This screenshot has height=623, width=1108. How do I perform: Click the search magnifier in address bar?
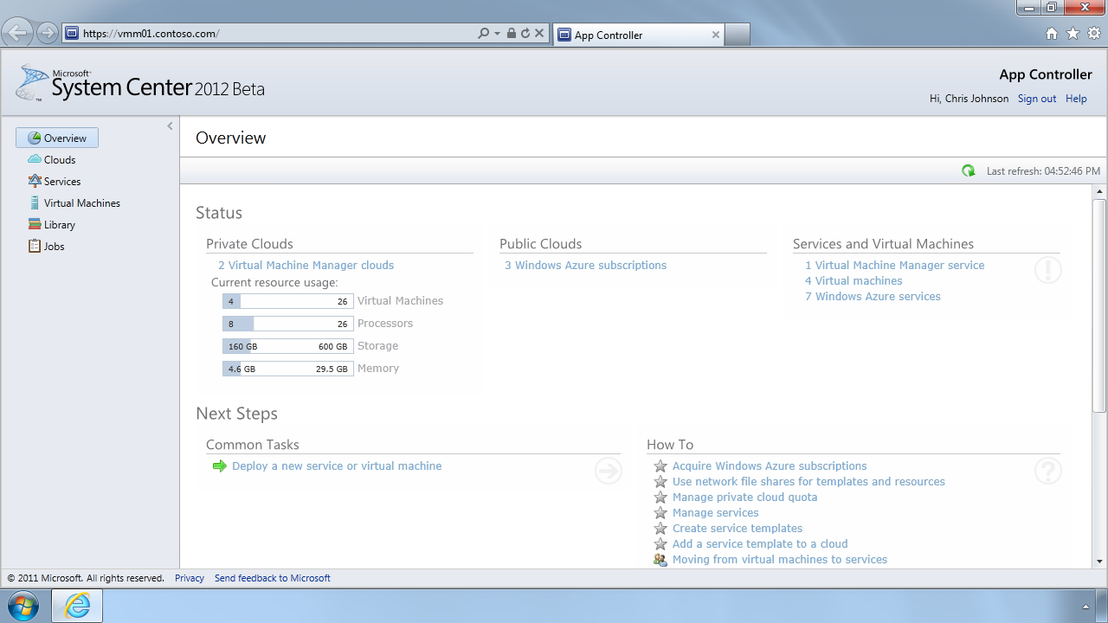[483, 34]
